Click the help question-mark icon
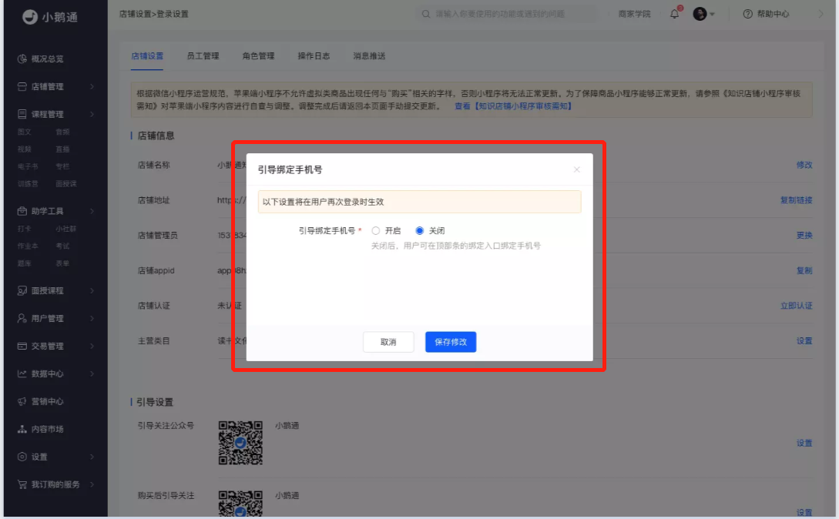Screen dimensions: 839x519 747,14
